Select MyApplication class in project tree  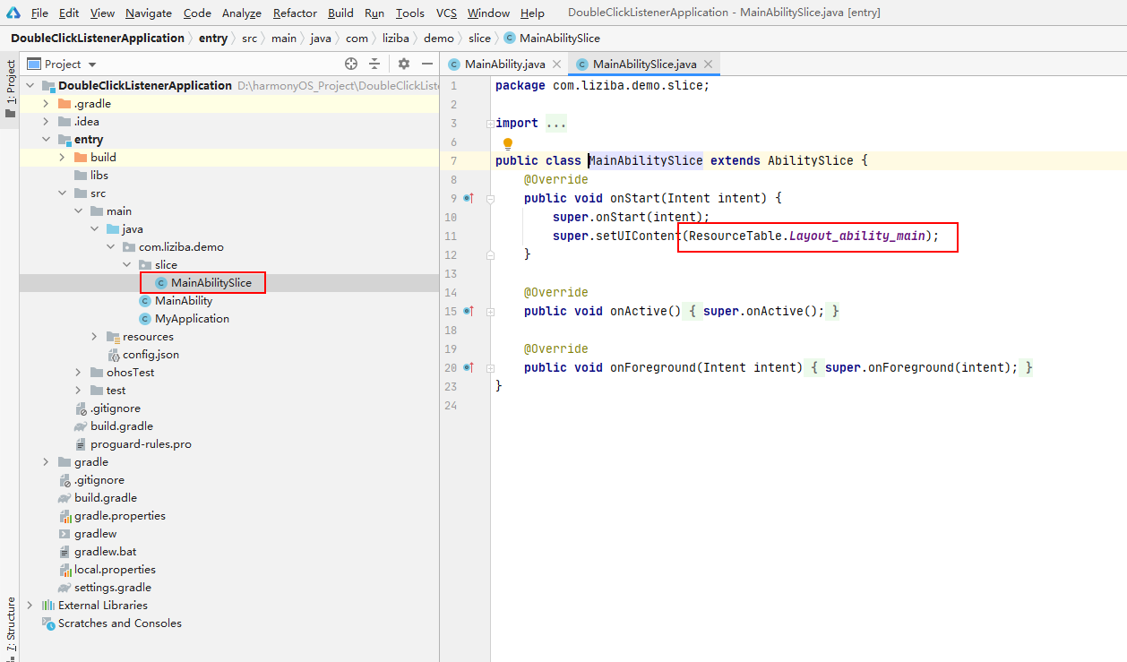pos(192,319)
